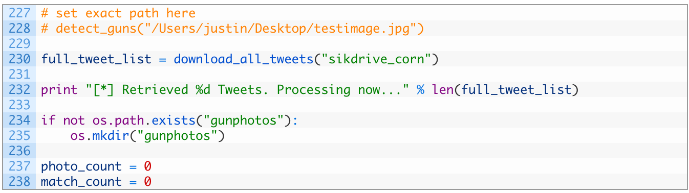Place cursor on the full_tweet_list variable
The width and height of the screenshot is (689, 193).
(96, 59)
